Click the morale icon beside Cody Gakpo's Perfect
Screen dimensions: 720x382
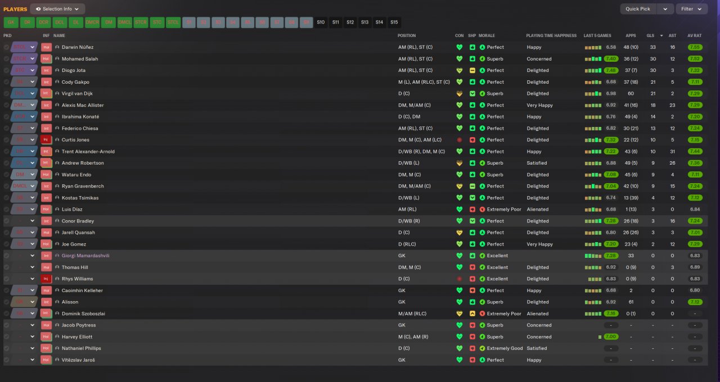click(x=482, y=82)
